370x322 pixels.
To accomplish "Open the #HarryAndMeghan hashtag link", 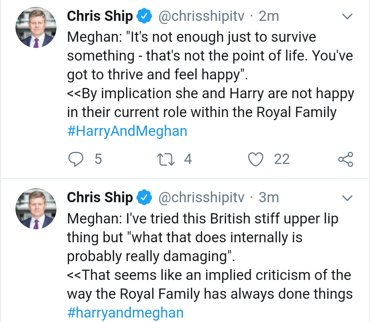I will tap(127, 131).
